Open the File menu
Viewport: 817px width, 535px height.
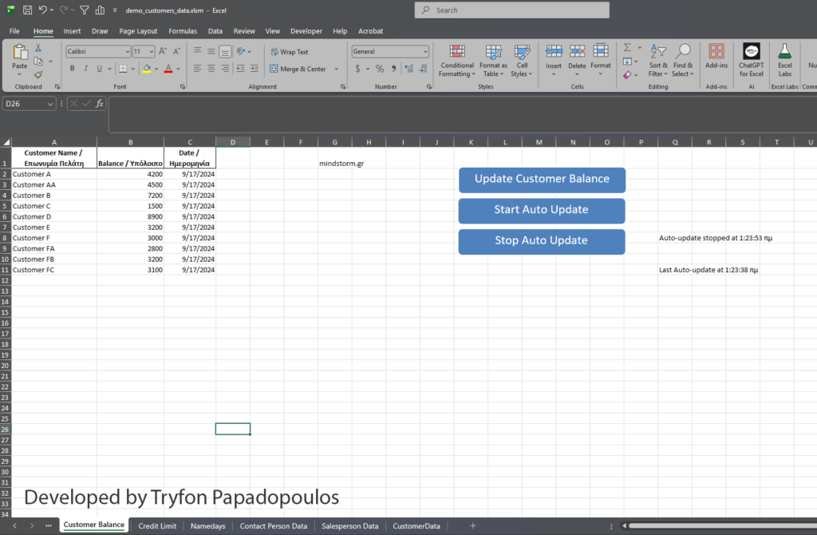pos(14,31)
